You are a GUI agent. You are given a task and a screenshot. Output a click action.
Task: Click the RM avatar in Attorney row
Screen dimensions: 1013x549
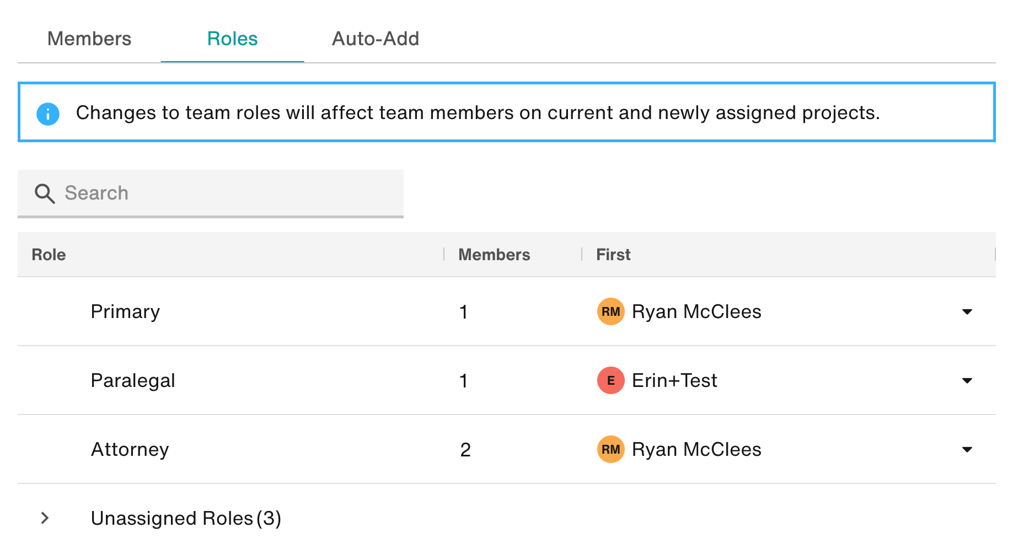tap(610, 449)
